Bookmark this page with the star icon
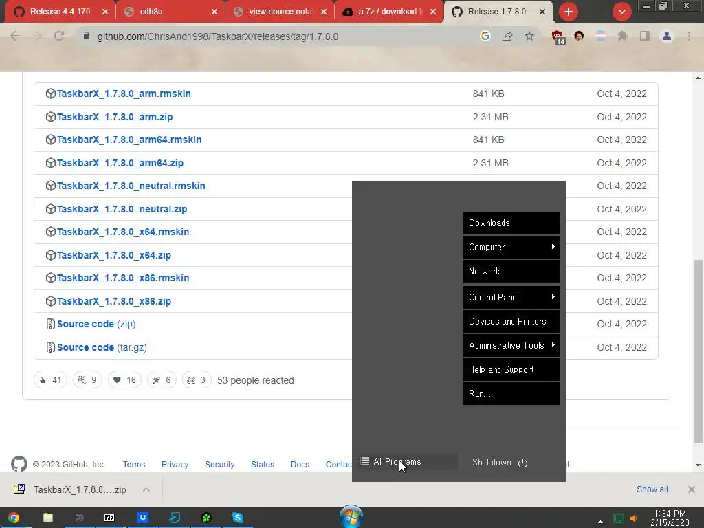 point(529,36)
